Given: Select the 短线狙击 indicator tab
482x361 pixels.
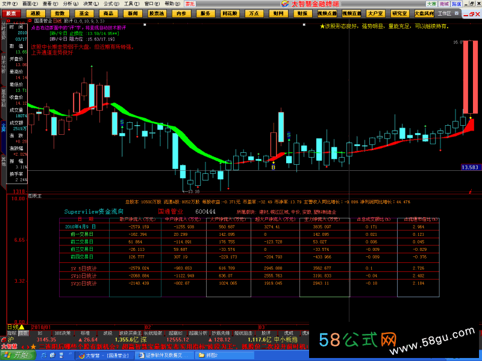Looking at the screenshot, I should (x=243, y=333).
